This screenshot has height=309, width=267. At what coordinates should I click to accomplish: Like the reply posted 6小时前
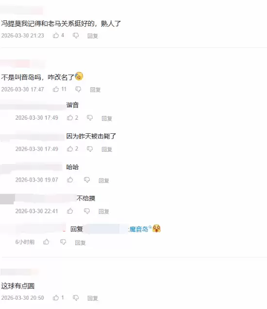[46, 242]
